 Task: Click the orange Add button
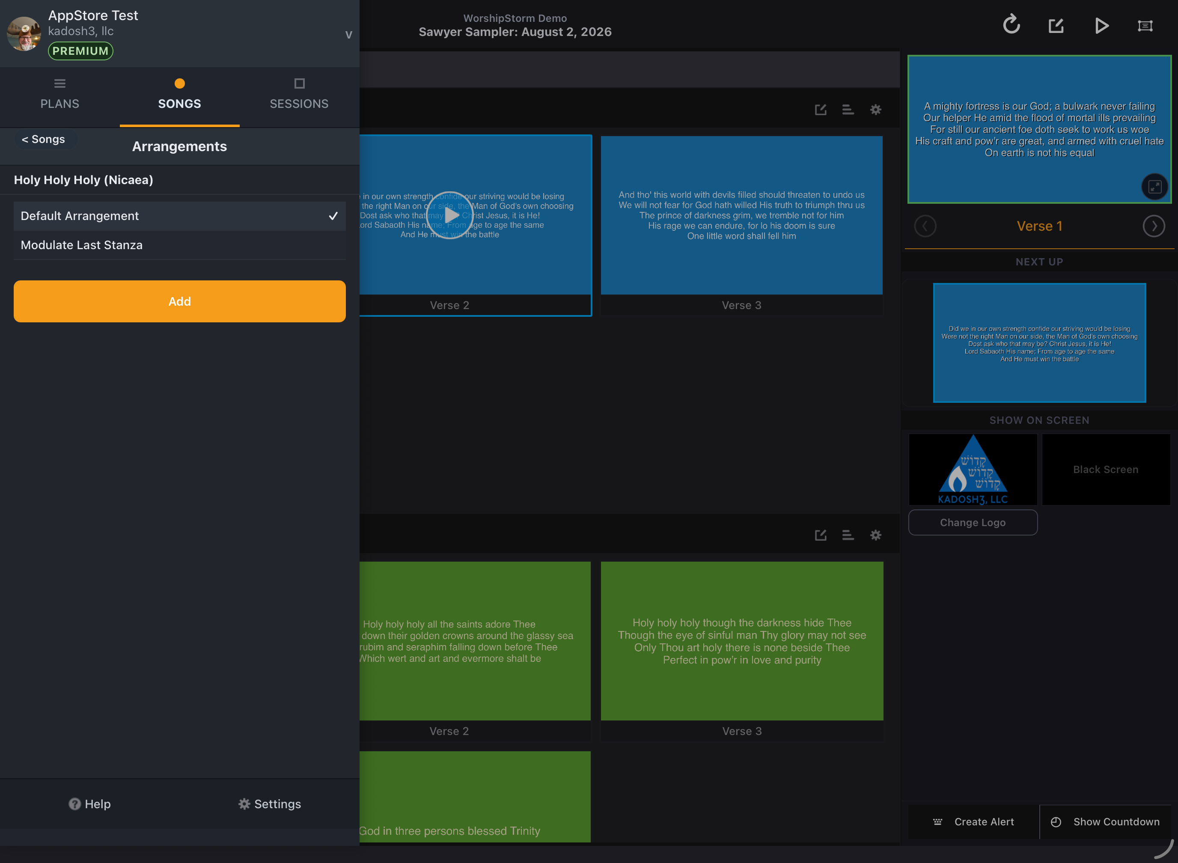[180, 301]
